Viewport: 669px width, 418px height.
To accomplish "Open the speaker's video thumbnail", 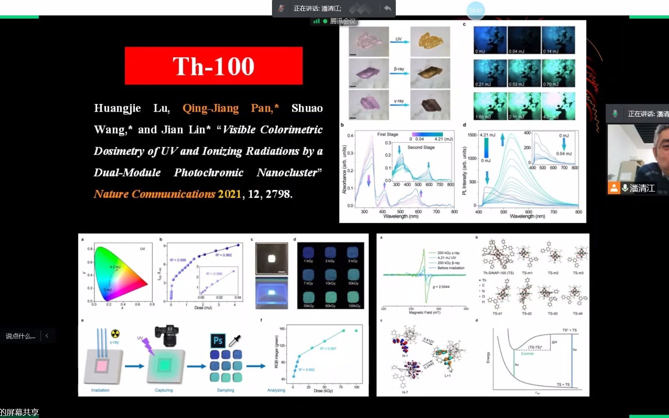I will click(638, 159).
